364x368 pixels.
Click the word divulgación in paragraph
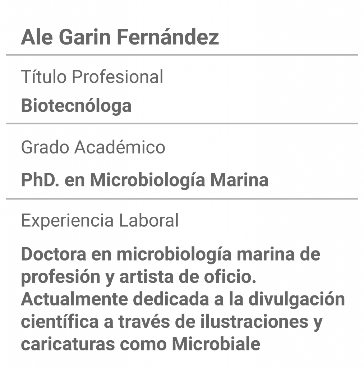click(x=297, y=300)
